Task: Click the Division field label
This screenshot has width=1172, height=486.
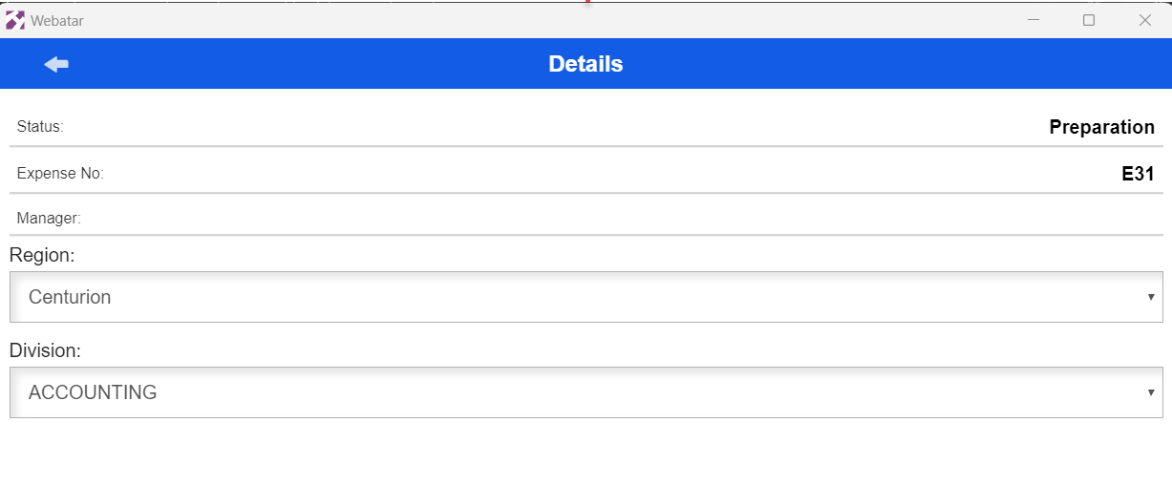Action: (45, 350)
